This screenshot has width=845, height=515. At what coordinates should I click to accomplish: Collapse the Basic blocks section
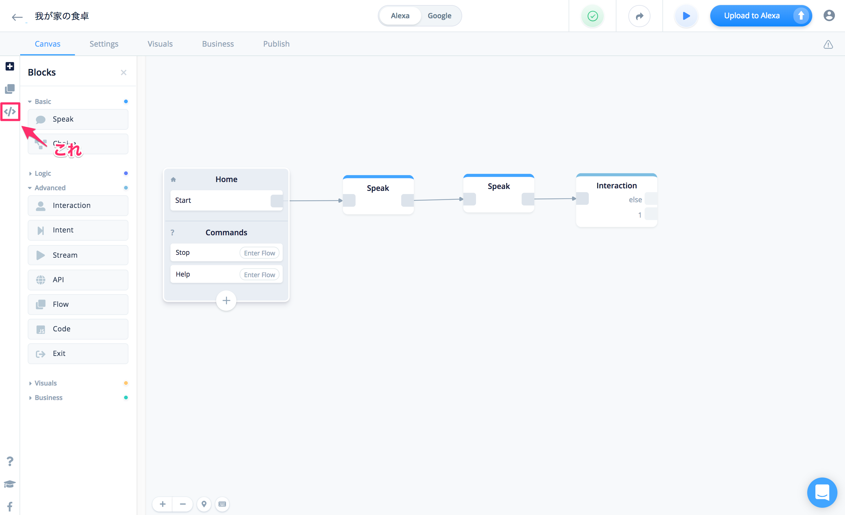(x=43, y=101)
